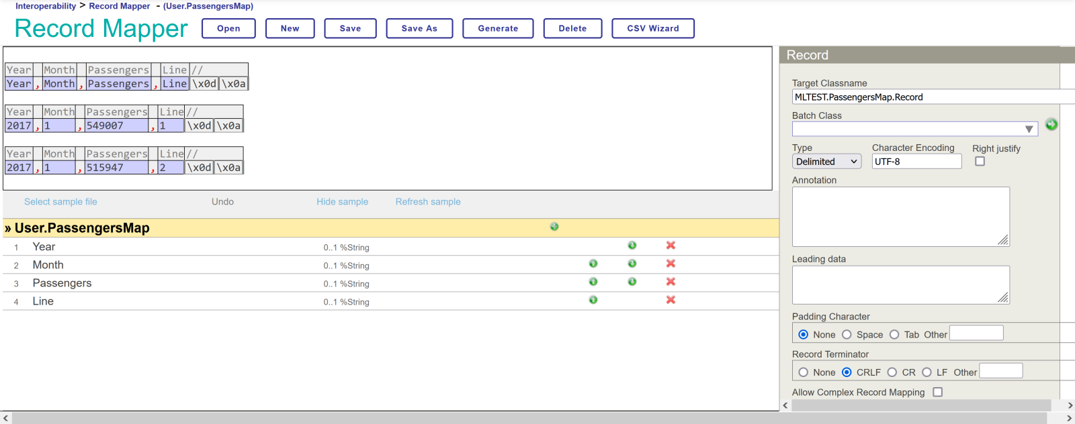Move the Month field up

pos(593,264)
